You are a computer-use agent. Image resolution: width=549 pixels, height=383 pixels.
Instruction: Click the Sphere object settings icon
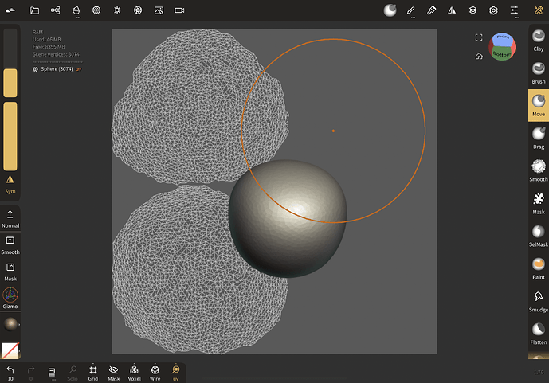tap(35, 69)
